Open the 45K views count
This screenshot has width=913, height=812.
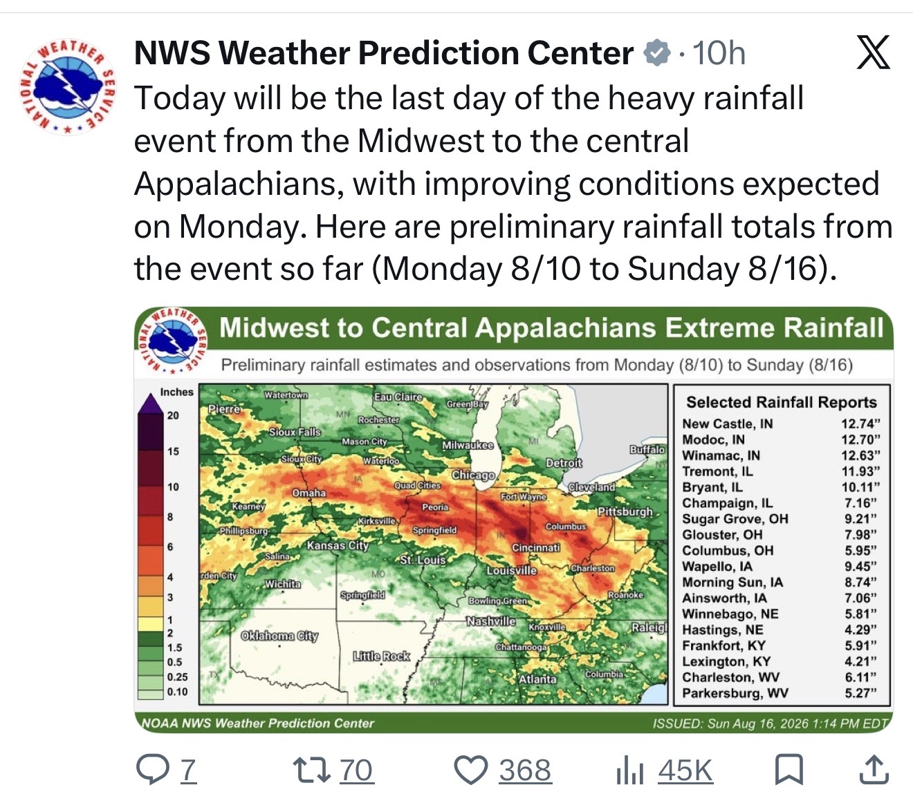point(685,770)
